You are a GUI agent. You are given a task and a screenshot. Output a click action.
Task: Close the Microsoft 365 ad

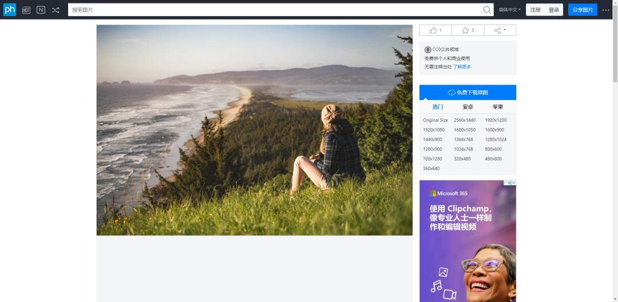tap(513, 182)
